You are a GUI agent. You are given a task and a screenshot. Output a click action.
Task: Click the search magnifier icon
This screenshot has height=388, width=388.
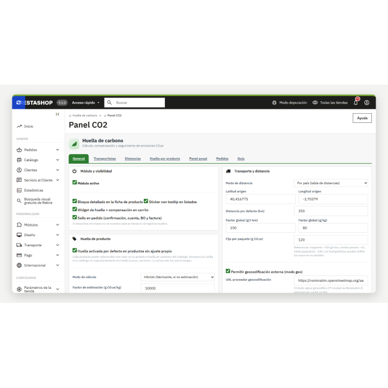coord(109,102)
